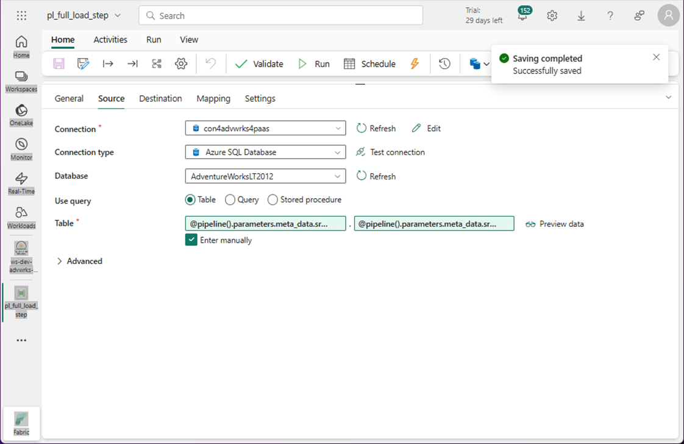Select the Stored procedure radio option
This screenshot has height=444, width=684.
click(x=273, y=200)
